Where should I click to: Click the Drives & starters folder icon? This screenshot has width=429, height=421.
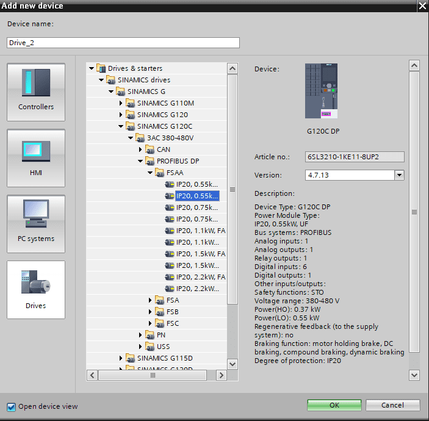point(101,68)
